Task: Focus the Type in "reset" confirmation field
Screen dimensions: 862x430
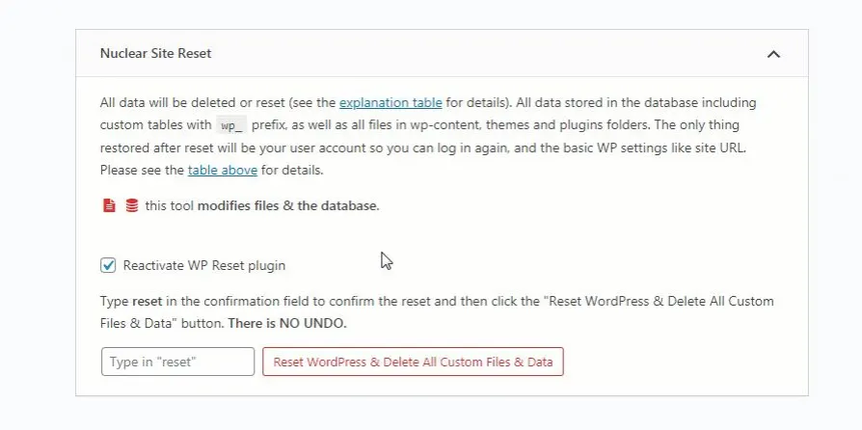Action: click(x=178, y=362)
